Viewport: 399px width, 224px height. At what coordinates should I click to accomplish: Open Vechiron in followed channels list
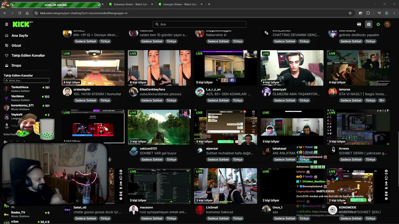click(26, 98)
